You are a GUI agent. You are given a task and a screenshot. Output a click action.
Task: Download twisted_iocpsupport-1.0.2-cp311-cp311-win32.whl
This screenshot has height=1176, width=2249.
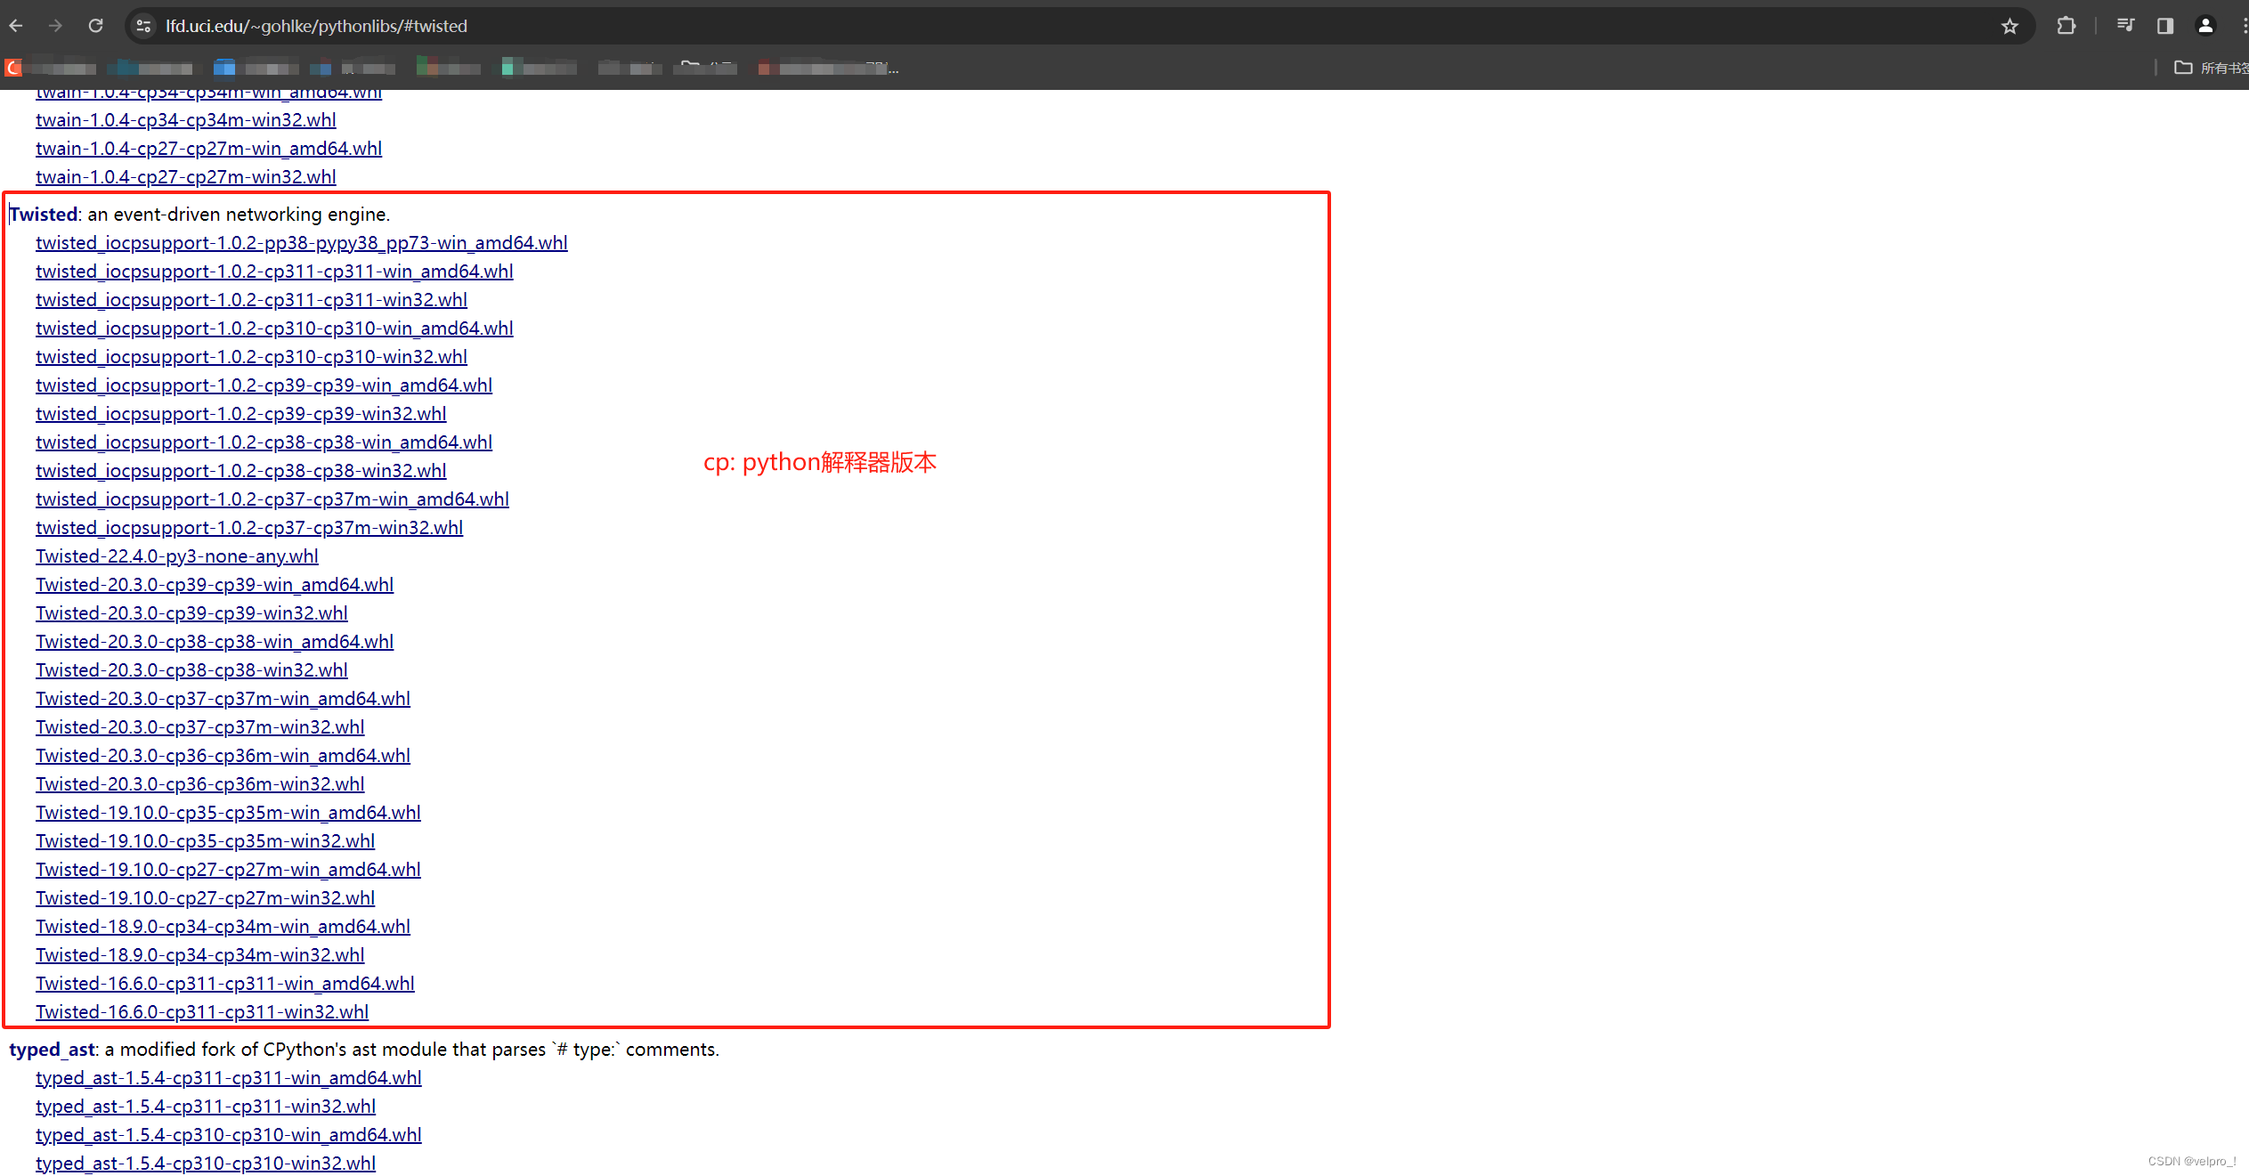click(x=251, y=299)
